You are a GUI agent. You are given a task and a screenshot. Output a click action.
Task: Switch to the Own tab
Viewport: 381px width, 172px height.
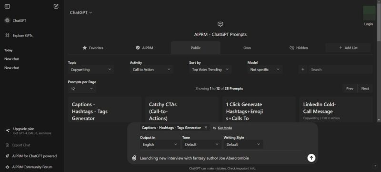tap(247, 48)
